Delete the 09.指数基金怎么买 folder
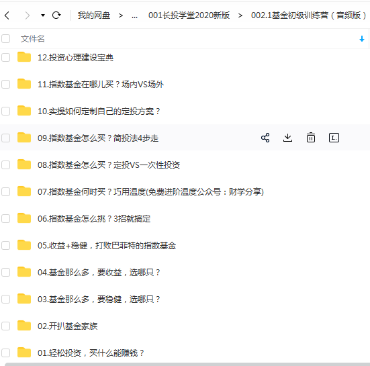The image size is (370, 366). pos(311,138)
